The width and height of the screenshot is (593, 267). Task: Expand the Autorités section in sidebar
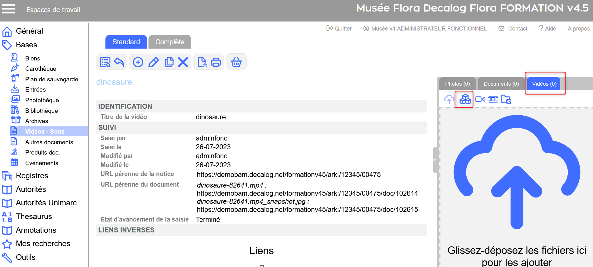[31, 189]
